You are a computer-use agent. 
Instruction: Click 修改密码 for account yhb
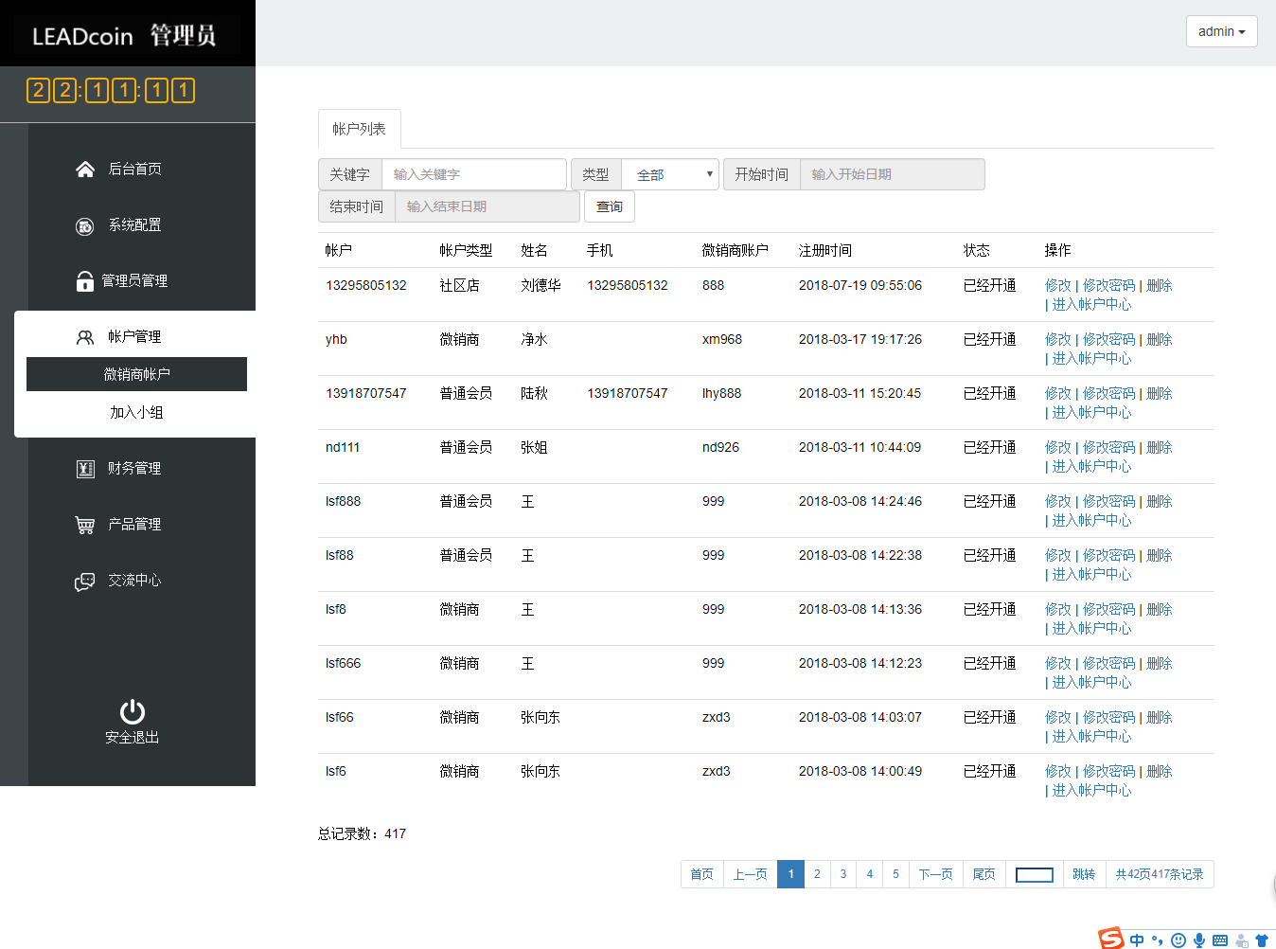point(1108,339)
